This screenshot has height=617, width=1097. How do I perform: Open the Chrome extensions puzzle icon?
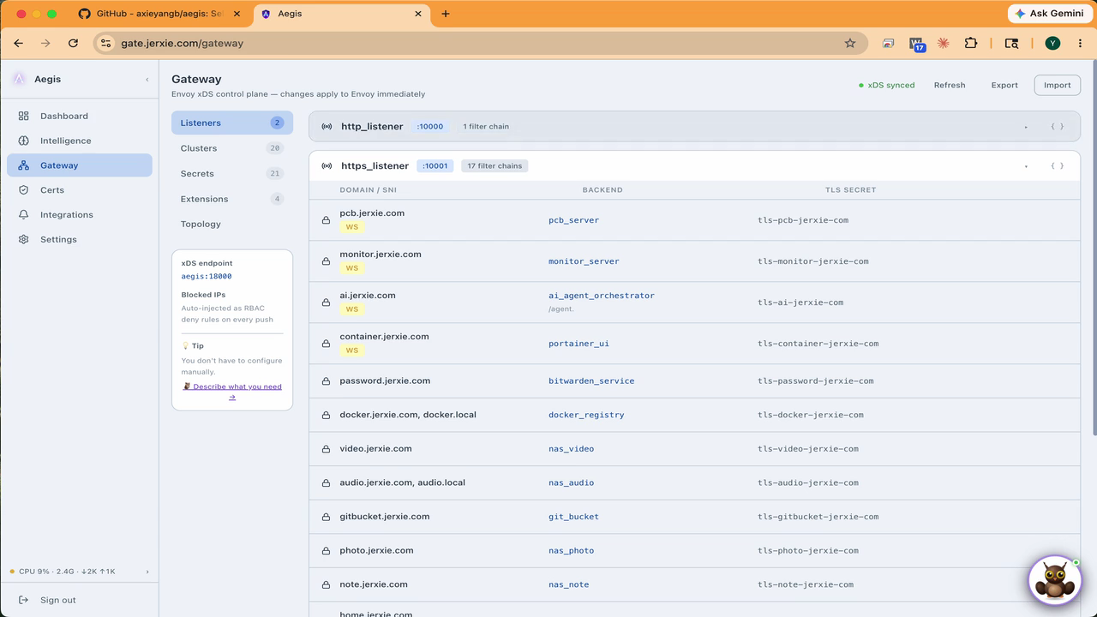[x=971, y=43]
